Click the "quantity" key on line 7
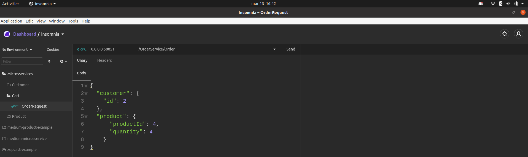Image resolution: width=528 pixels, height=157 pixels. 126,132
